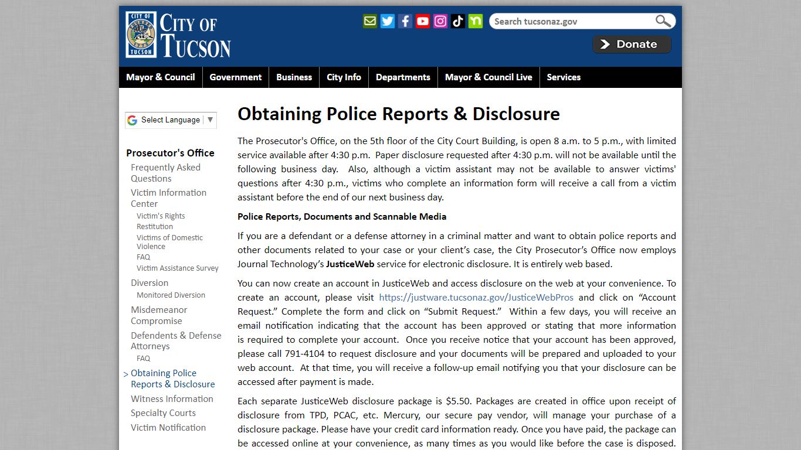This screenshot has width=801, height=450.
Task: Open Restitution sidebar link
Action: (155, 227)
